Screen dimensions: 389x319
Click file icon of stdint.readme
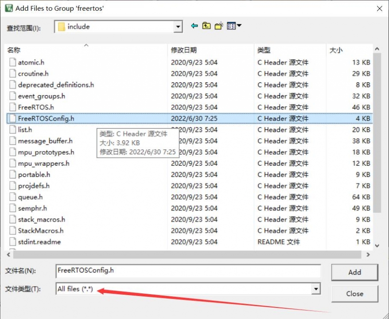pyautogui.click(x=13, y=242)
